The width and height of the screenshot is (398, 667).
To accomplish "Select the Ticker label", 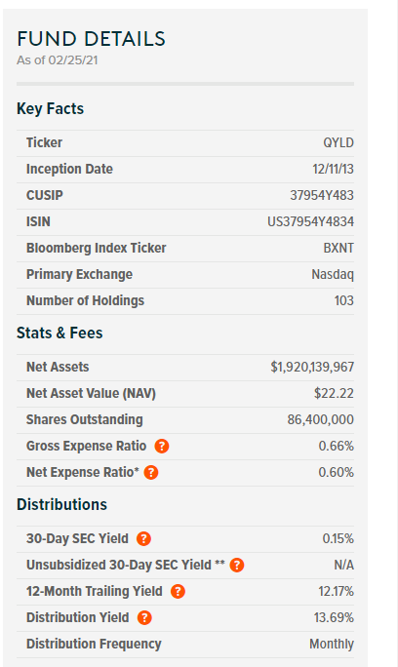I will pos(44,142).
